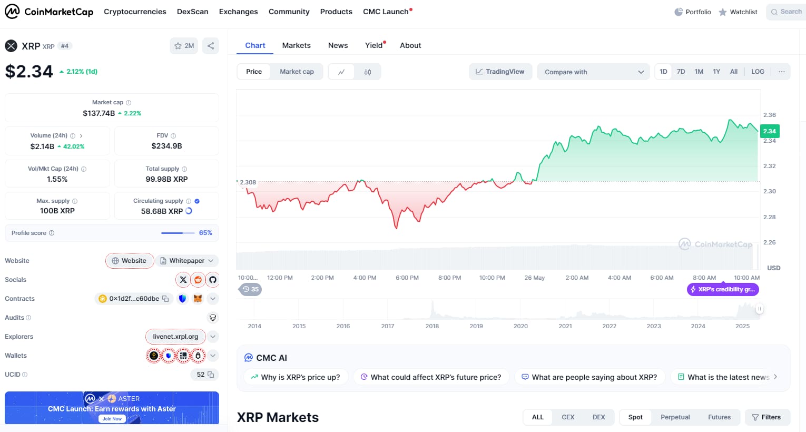This screenshot has width=806, height=432.
Task: Visit the XRP Website link
Action: 130,261
